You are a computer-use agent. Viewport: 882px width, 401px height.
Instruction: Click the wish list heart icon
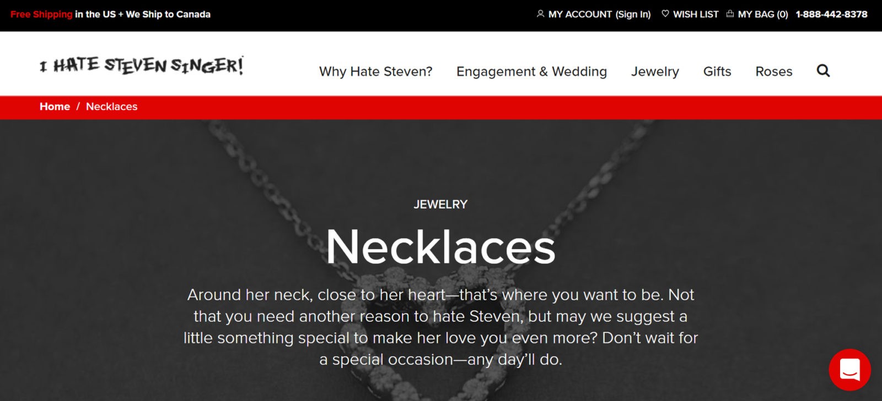coord(665,14)
